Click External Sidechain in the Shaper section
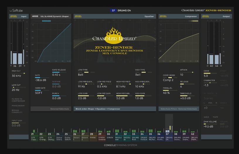This screenshot has height=154, width=239. point(60,109)
